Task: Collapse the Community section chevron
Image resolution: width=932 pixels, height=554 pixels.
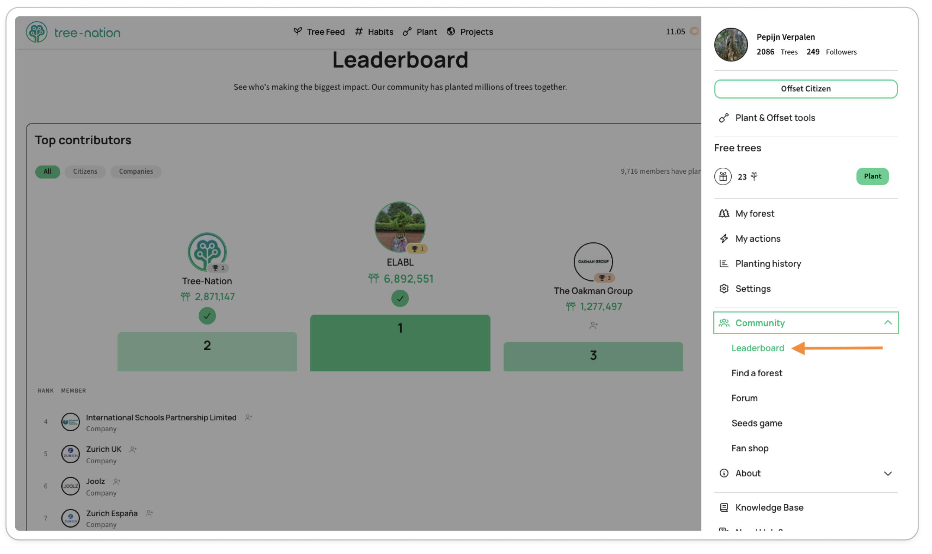Action: coord(888,323)
